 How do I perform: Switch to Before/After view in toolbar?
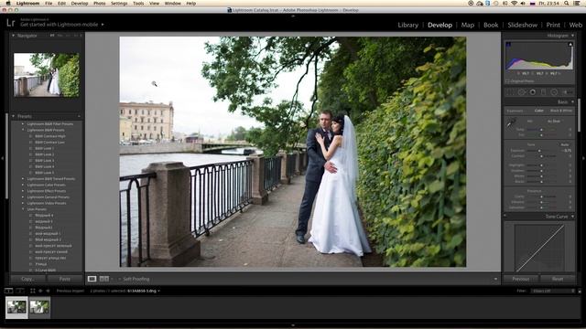point(104,279)
